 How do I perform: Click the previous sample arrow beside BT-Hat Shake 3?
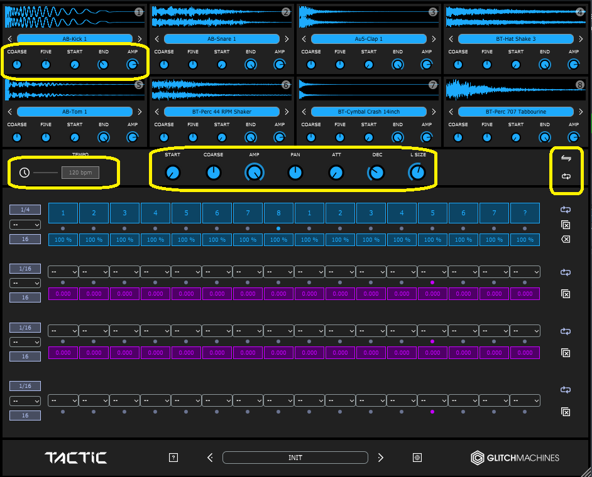click(451, 39)
